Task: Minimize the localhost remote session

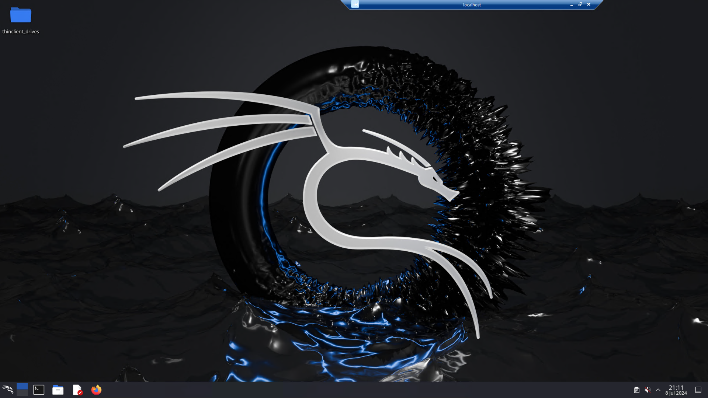Action: 572,5
